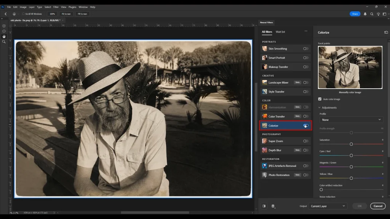
Task: Click the Color artifact reduction slider handle
Action: (x=321, y=190)
